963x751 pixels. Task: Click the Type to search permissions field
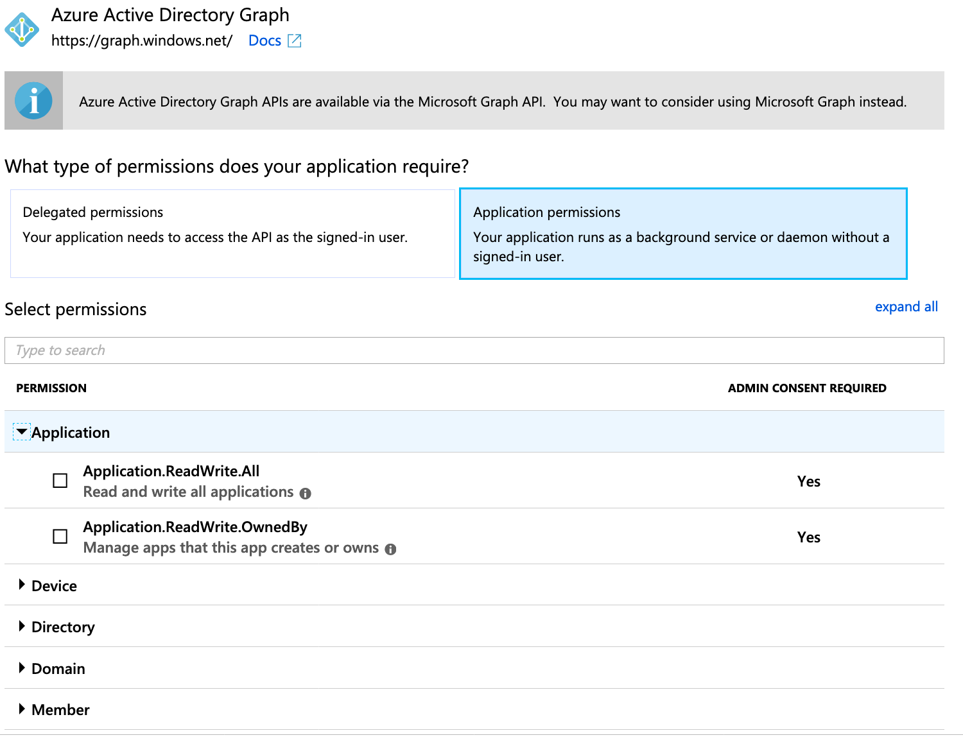(x=474, y=350)
